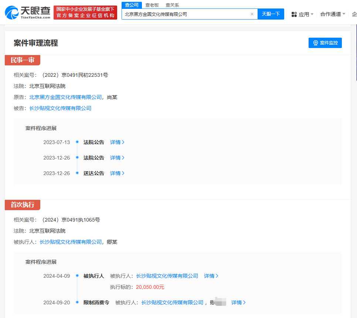Click timeline dot for 2024-09-20
This screenshot has height=318, width=357.
pos(77,302)
